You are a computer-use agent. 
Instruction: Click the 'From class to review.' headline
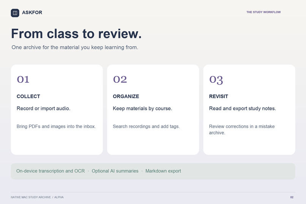coord(76,33)
